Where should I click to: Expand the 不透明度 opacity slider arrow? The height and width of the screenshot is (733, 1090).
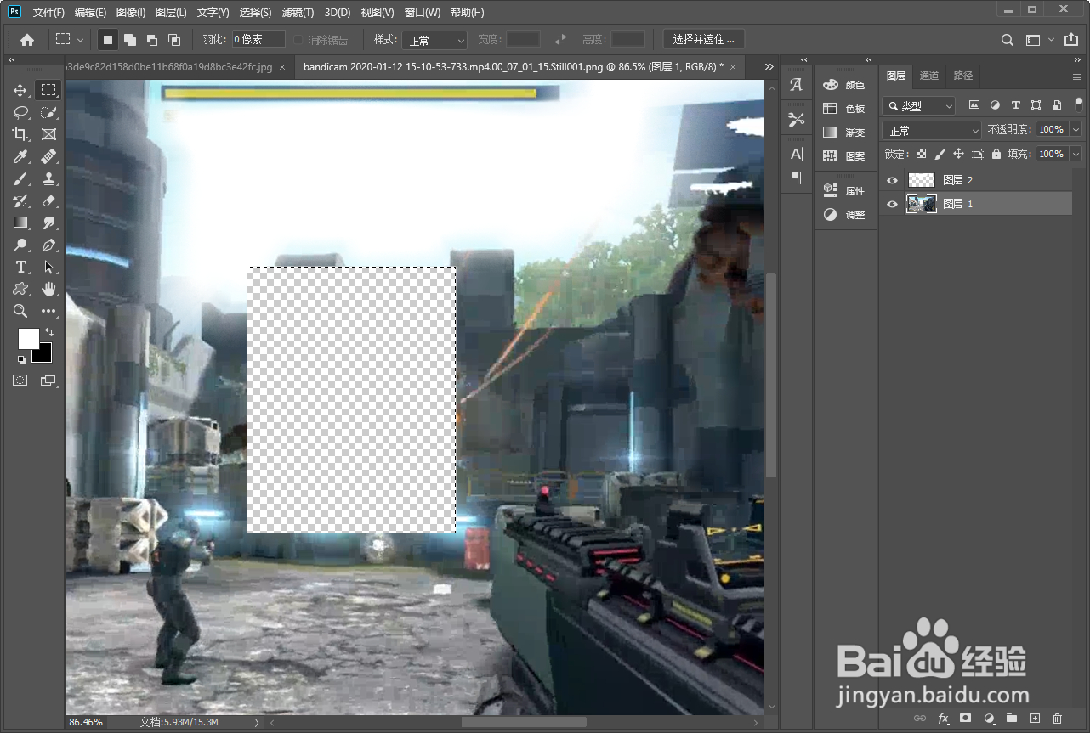(1076, 130)
